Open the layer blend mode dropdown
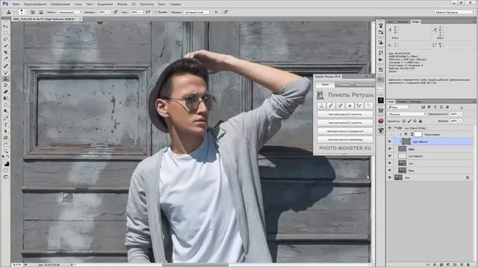Viewport: 478px width, 268px height. coord(407,114)
